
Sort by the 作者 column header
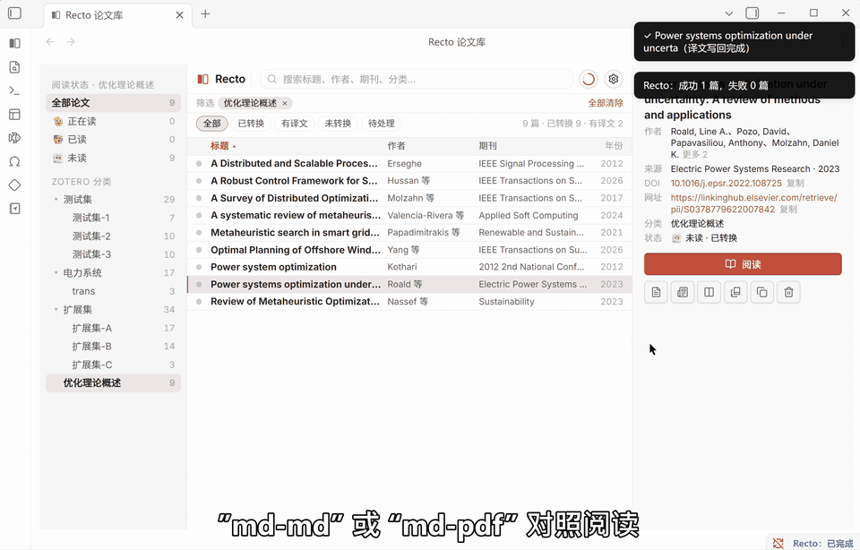(x=396, y=146)
